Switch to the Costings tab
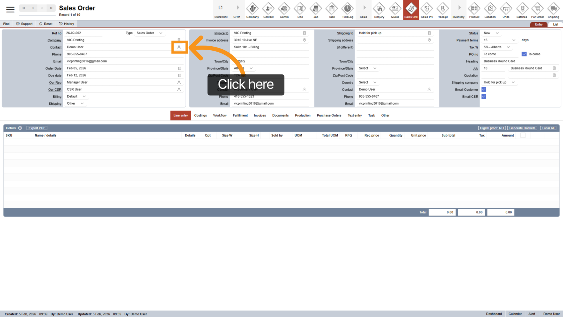The height and width of the screenshot is (317, 563). [x=200, y=115]
